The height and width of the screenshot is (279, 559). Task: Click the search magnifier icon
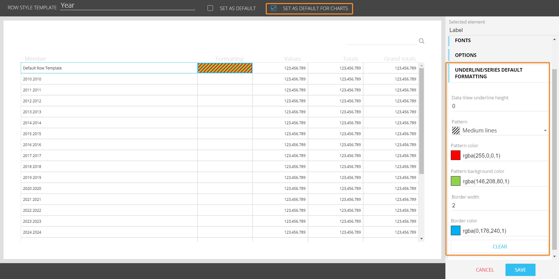click(421, 41)
